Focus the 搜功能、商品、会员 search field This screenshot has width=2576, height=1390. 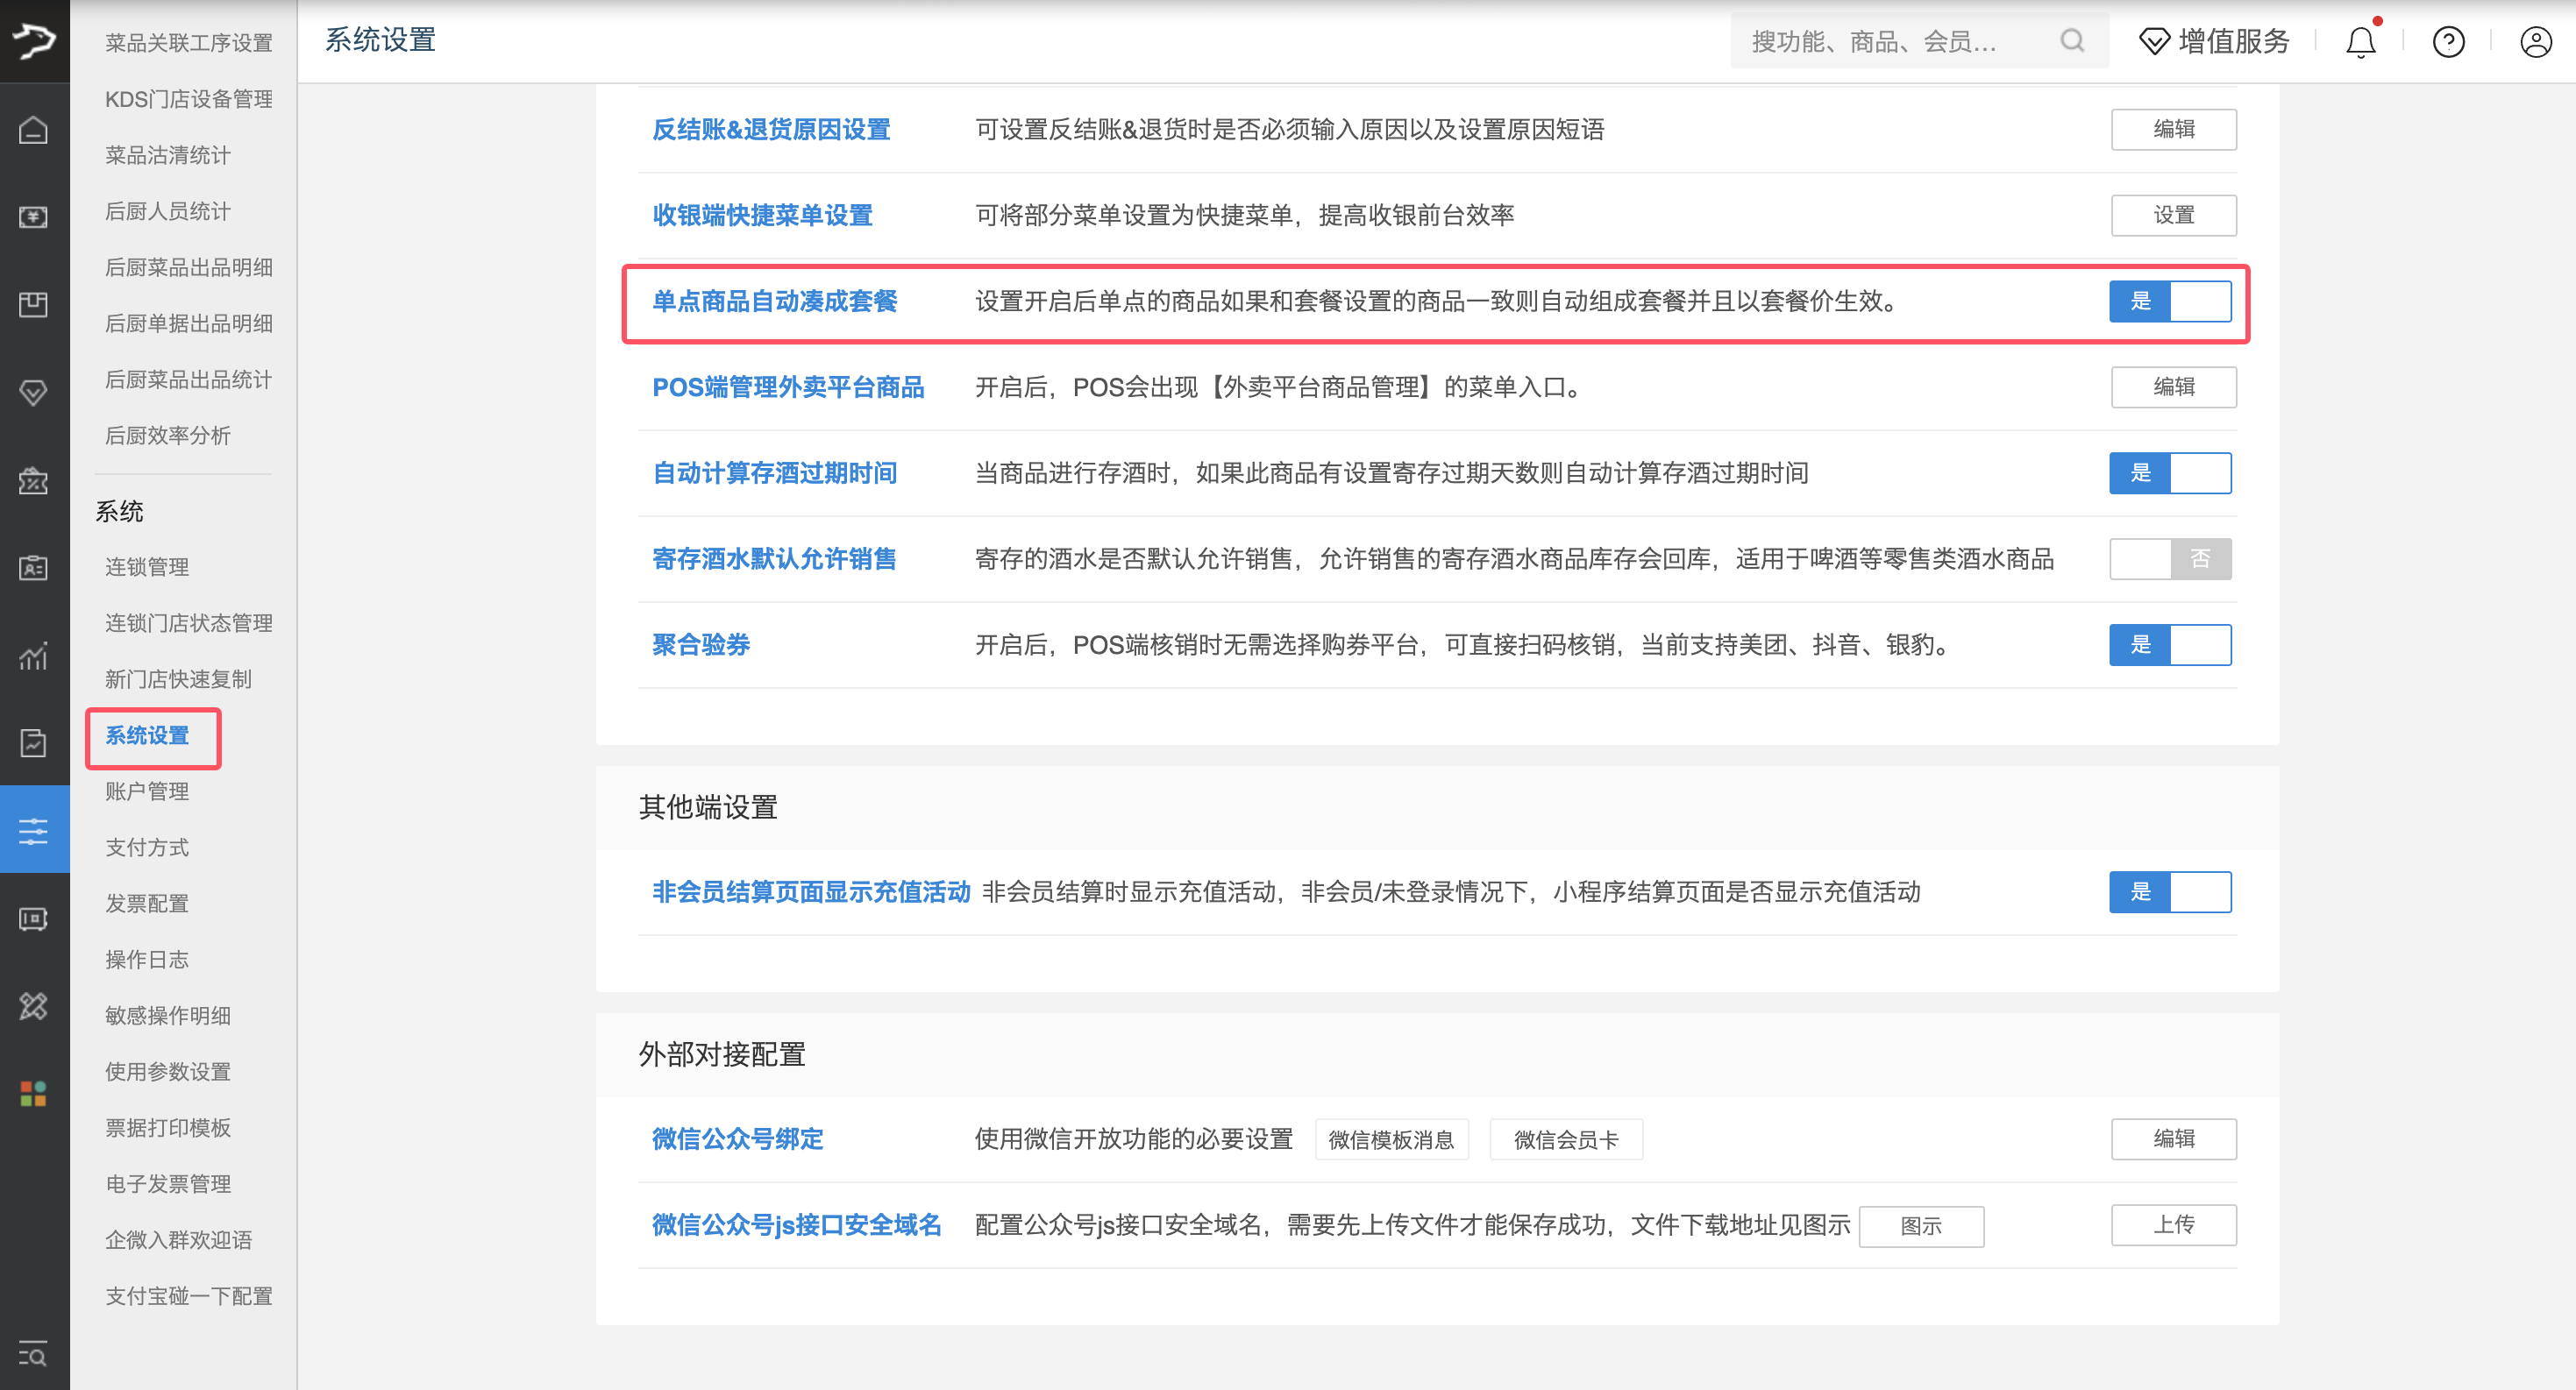[1919, 41]
